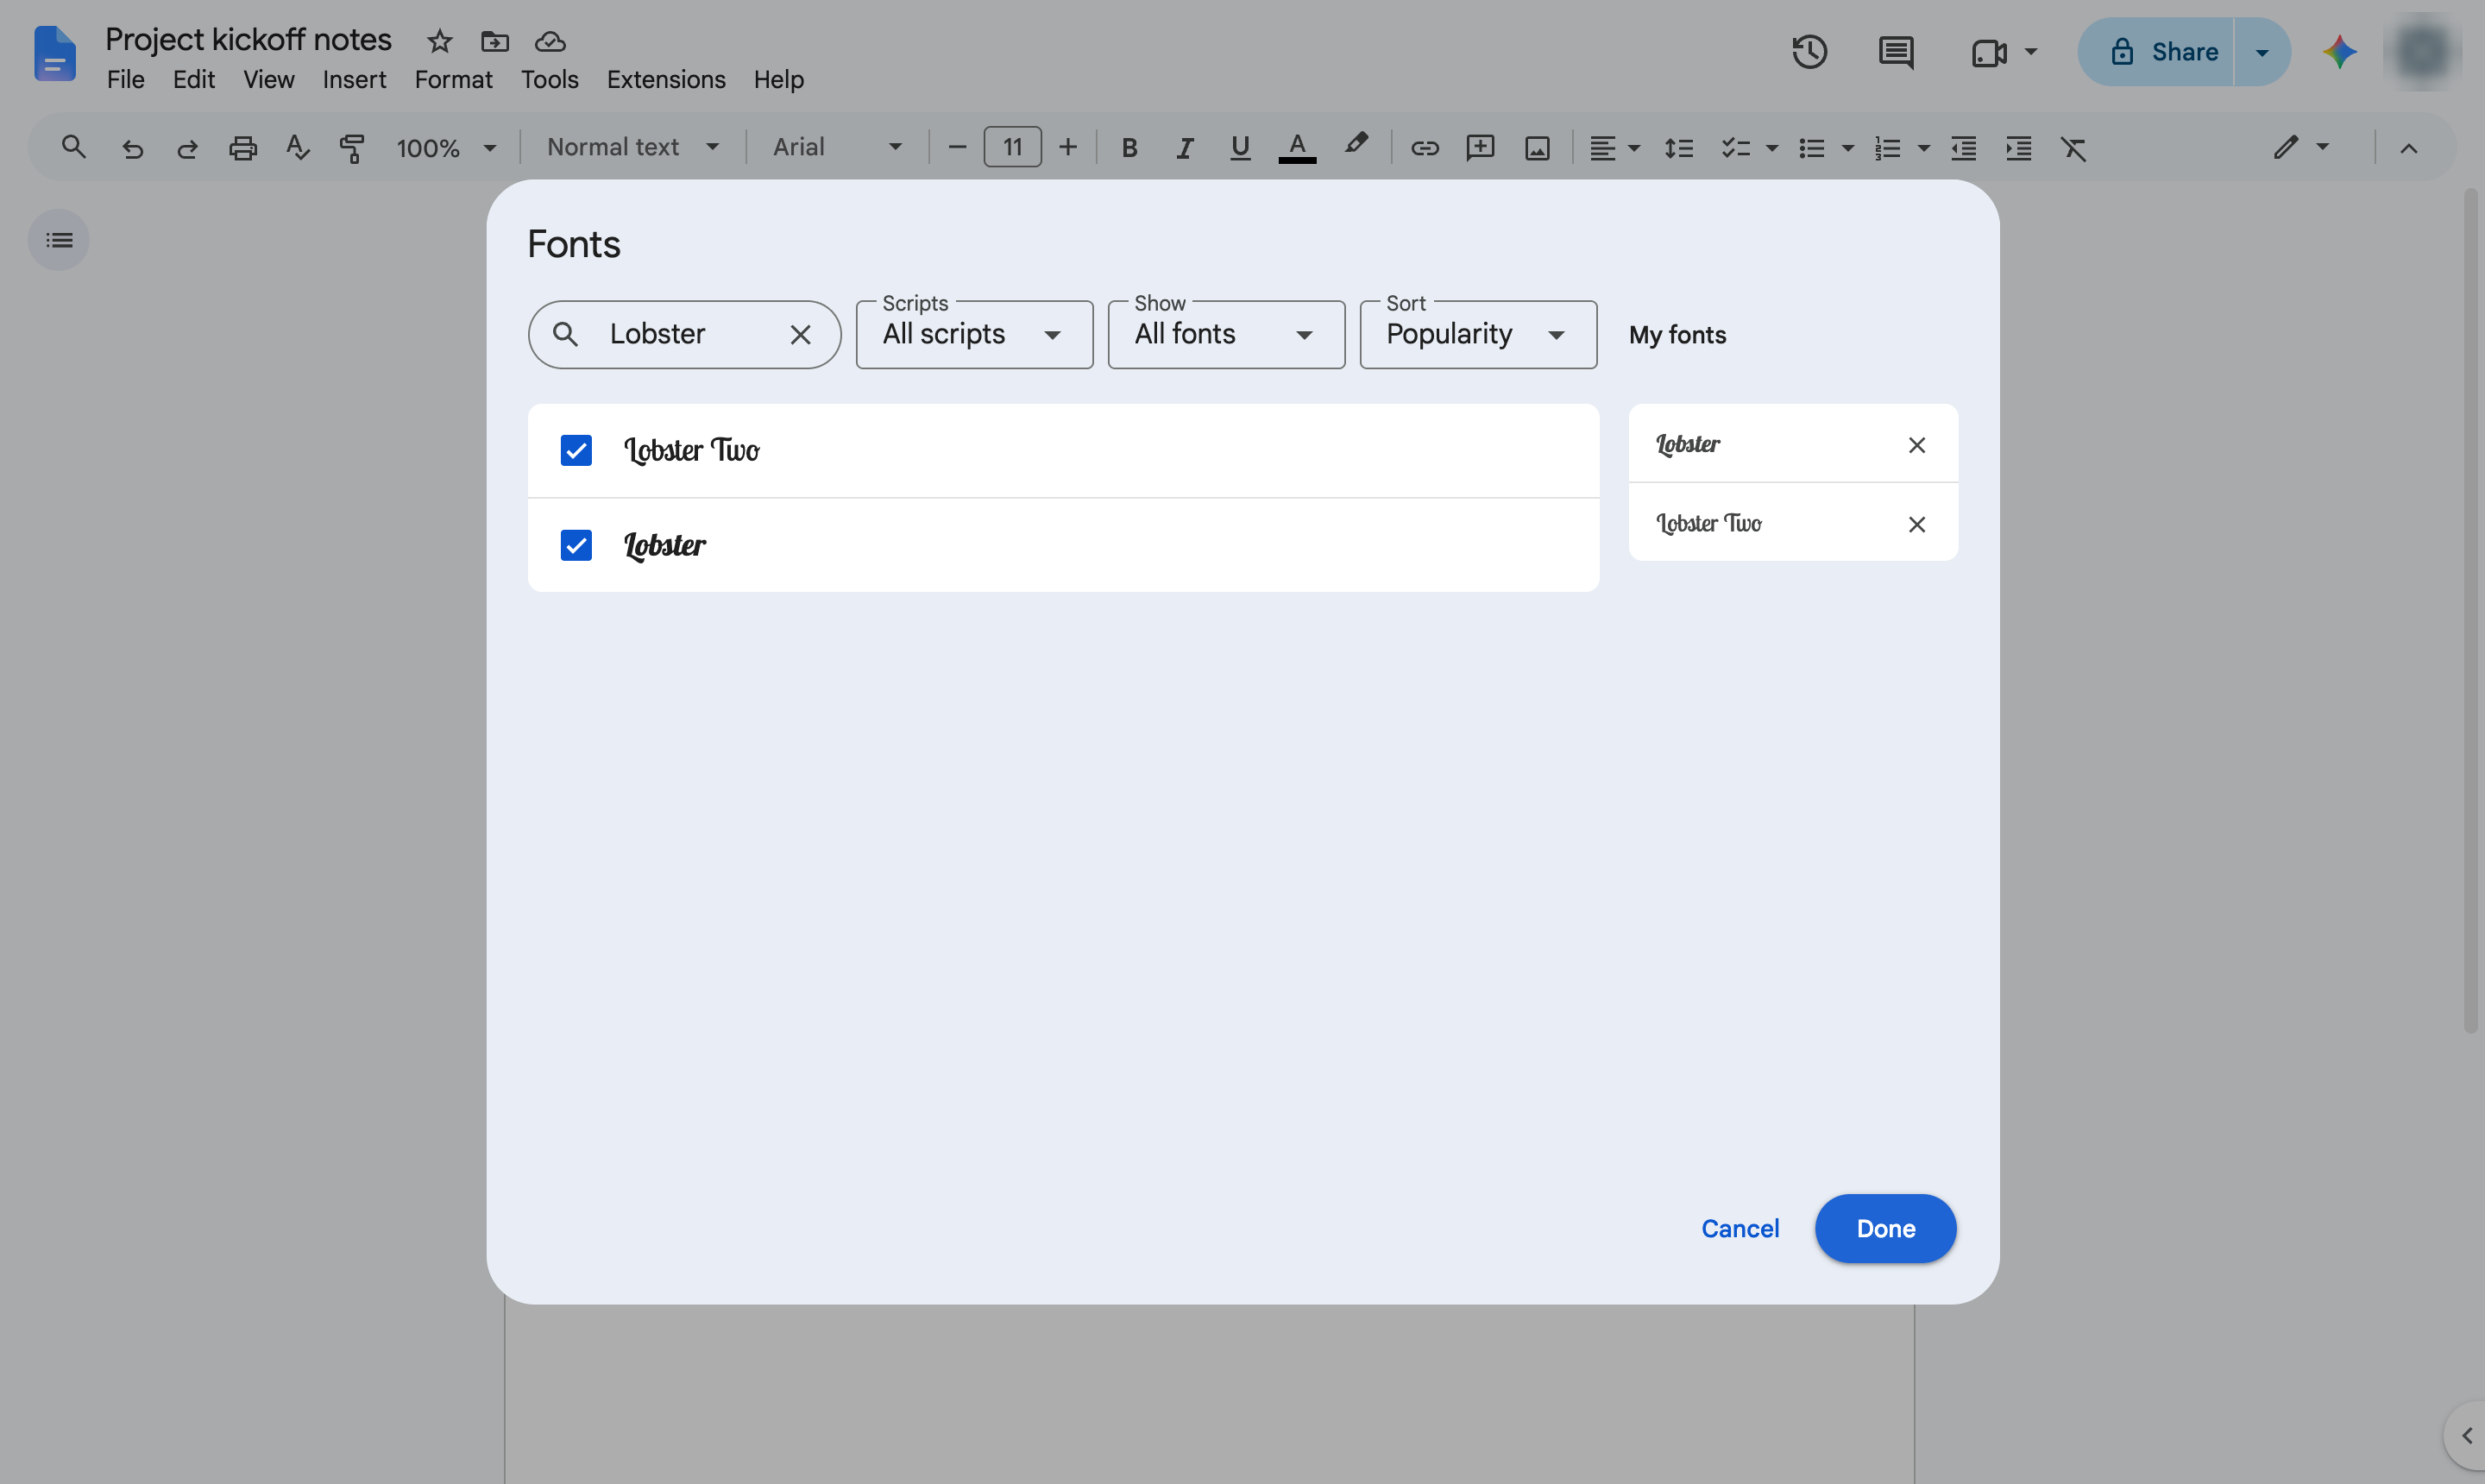This screenshot has height=1484, width=2485.
Task: Click the Insert image icon
Action: [1537, 148]
